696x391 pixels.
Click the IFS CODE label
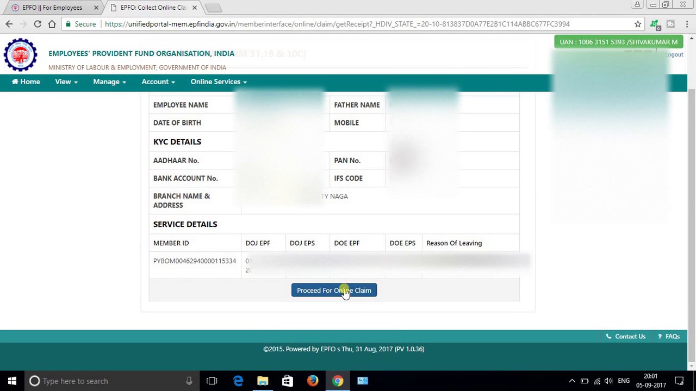pos(348,178)
